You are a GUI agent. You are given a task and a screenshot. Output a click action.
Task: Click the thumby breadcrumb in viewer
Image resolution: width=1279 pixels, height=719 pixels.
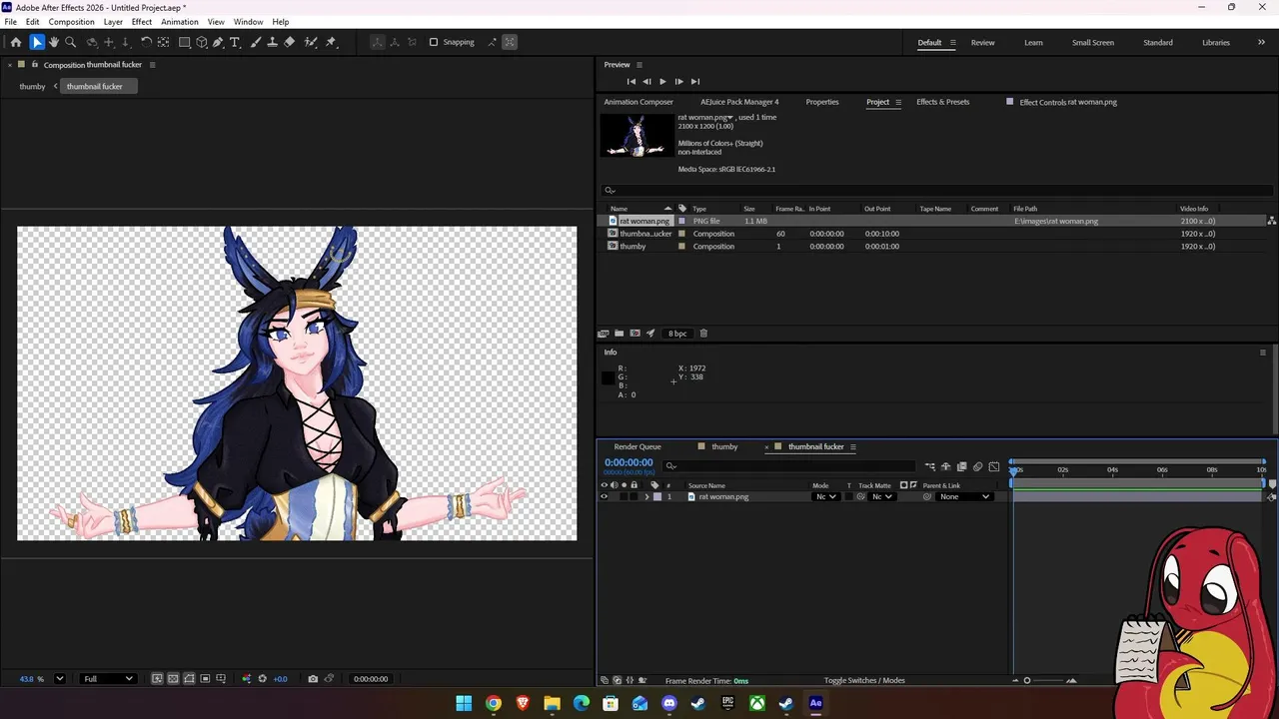(x=32, y=86)
